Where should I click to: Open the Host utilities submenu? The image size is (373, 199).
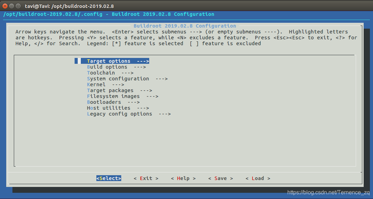coord(118,108)
